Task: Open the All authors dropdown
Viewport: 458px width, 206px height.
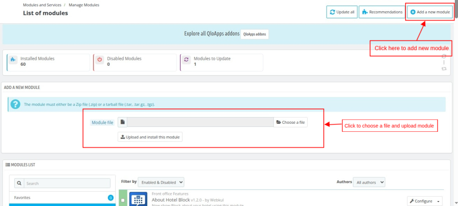Action: tap(369, 182)
